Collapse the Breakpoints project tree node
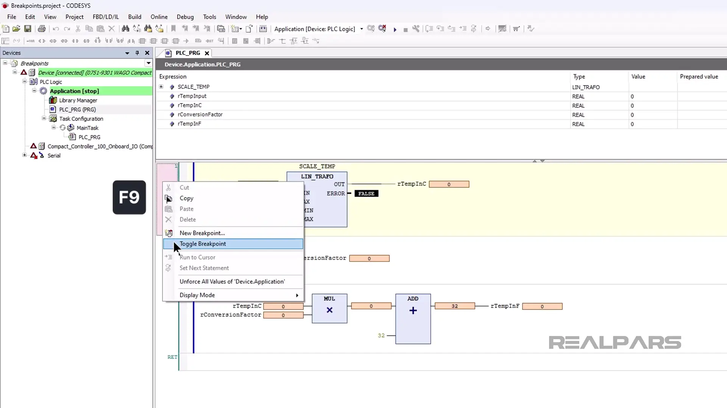727x408 pixels. point(5,63)
